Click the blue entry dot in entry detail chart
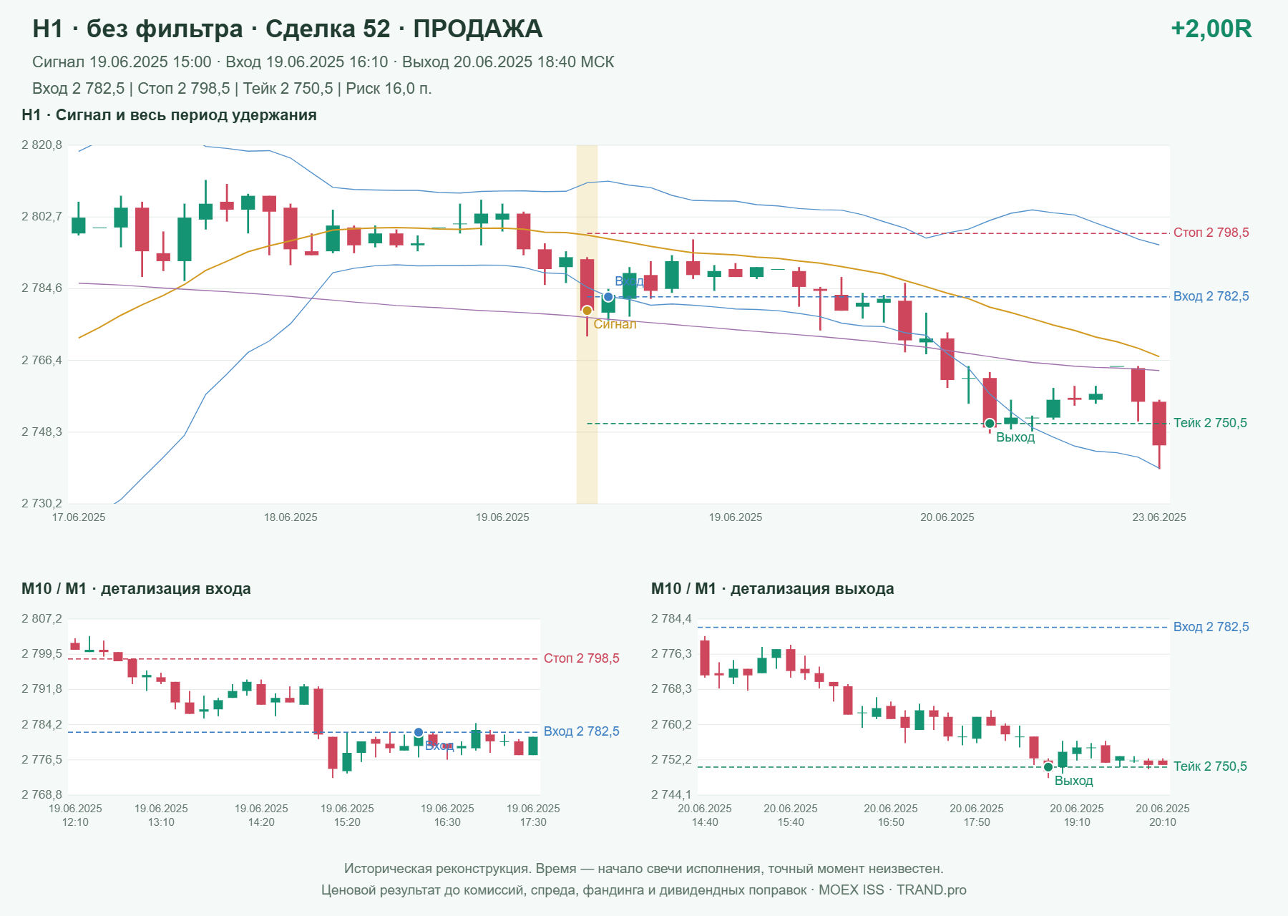This screenshot has height=916, width=1288. (x=419, y=733)
